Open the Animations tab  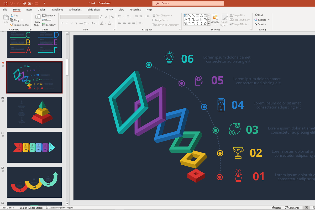75,10
